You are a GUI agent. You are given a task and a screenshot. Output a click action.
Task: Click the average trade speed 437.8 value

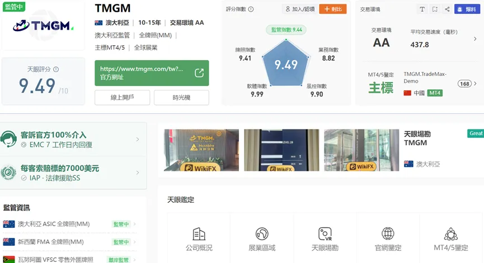point(420,45)
